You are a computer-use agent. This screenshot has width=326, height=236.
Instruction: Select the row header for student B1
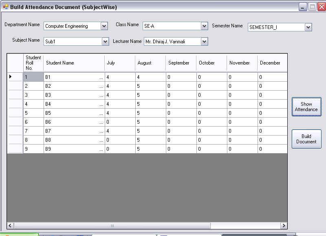coord(15,77)
